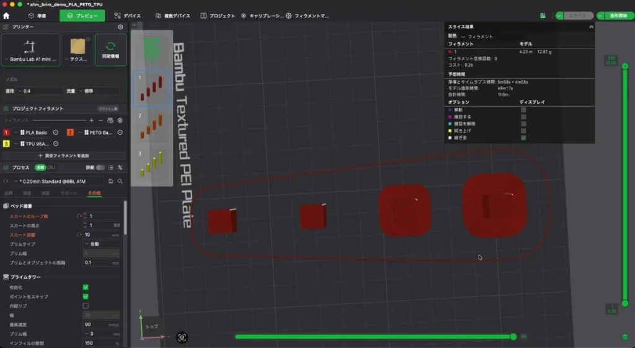Enable display of 拭き上げ wipes

pos(523,131)
